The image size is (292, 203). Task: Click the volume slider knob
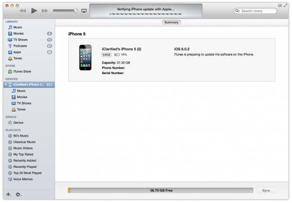75,11
